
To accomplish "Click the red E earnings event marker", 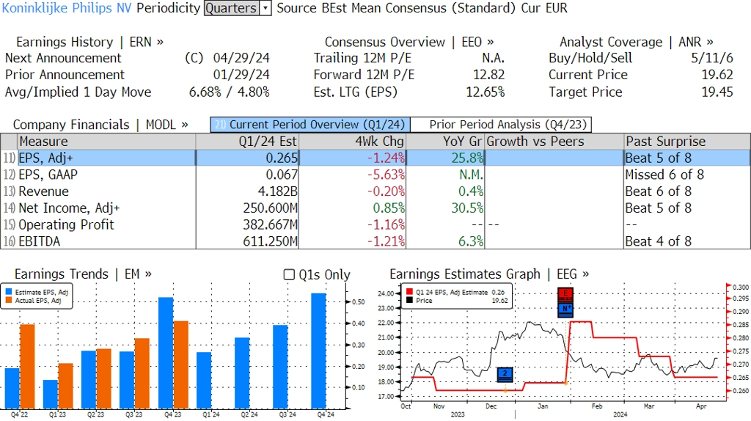I will pos(565,295).
